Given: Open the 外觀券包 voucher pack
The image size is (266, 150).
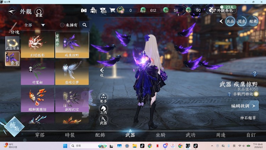Looking at the screenshot, I should 222,10.
